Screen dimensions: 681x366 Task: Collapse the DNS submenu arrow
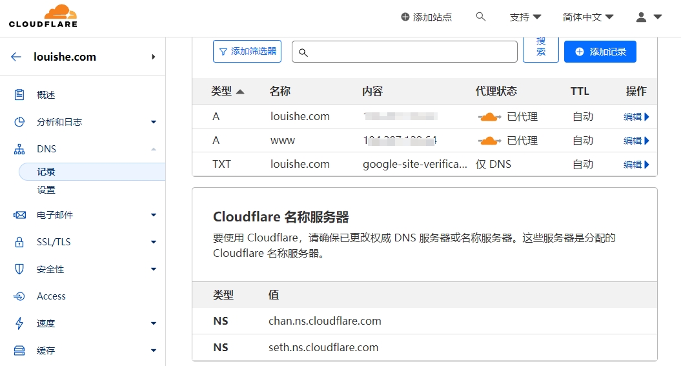[154, 149]
